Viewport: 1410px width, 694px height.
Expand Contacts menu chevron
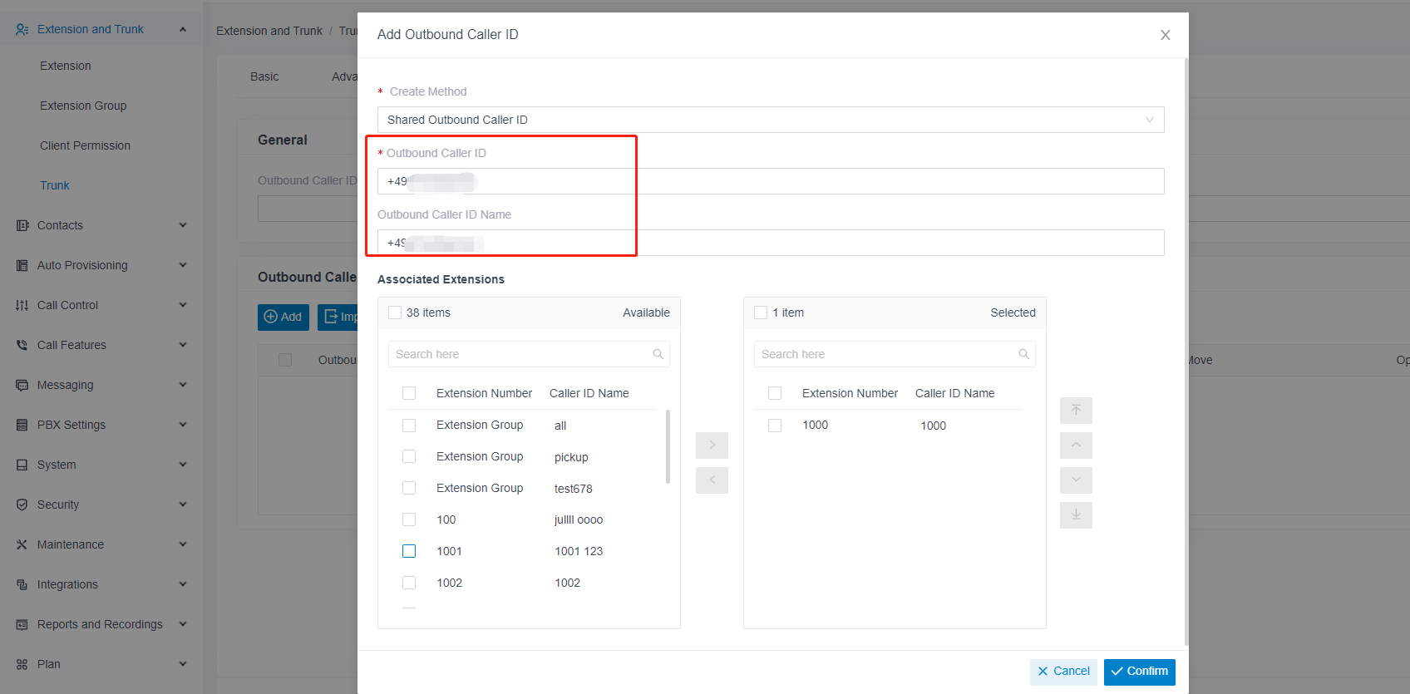183,225
